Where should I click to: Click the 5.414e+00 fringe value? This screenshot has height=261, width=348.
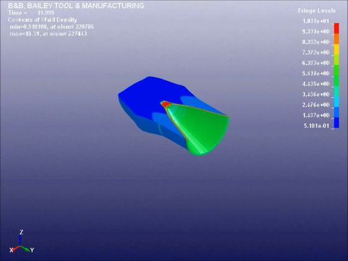point(316,73)
